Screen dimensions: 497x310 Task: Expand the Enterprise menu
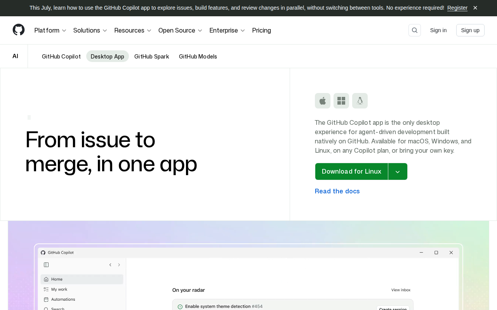point(227,30)
